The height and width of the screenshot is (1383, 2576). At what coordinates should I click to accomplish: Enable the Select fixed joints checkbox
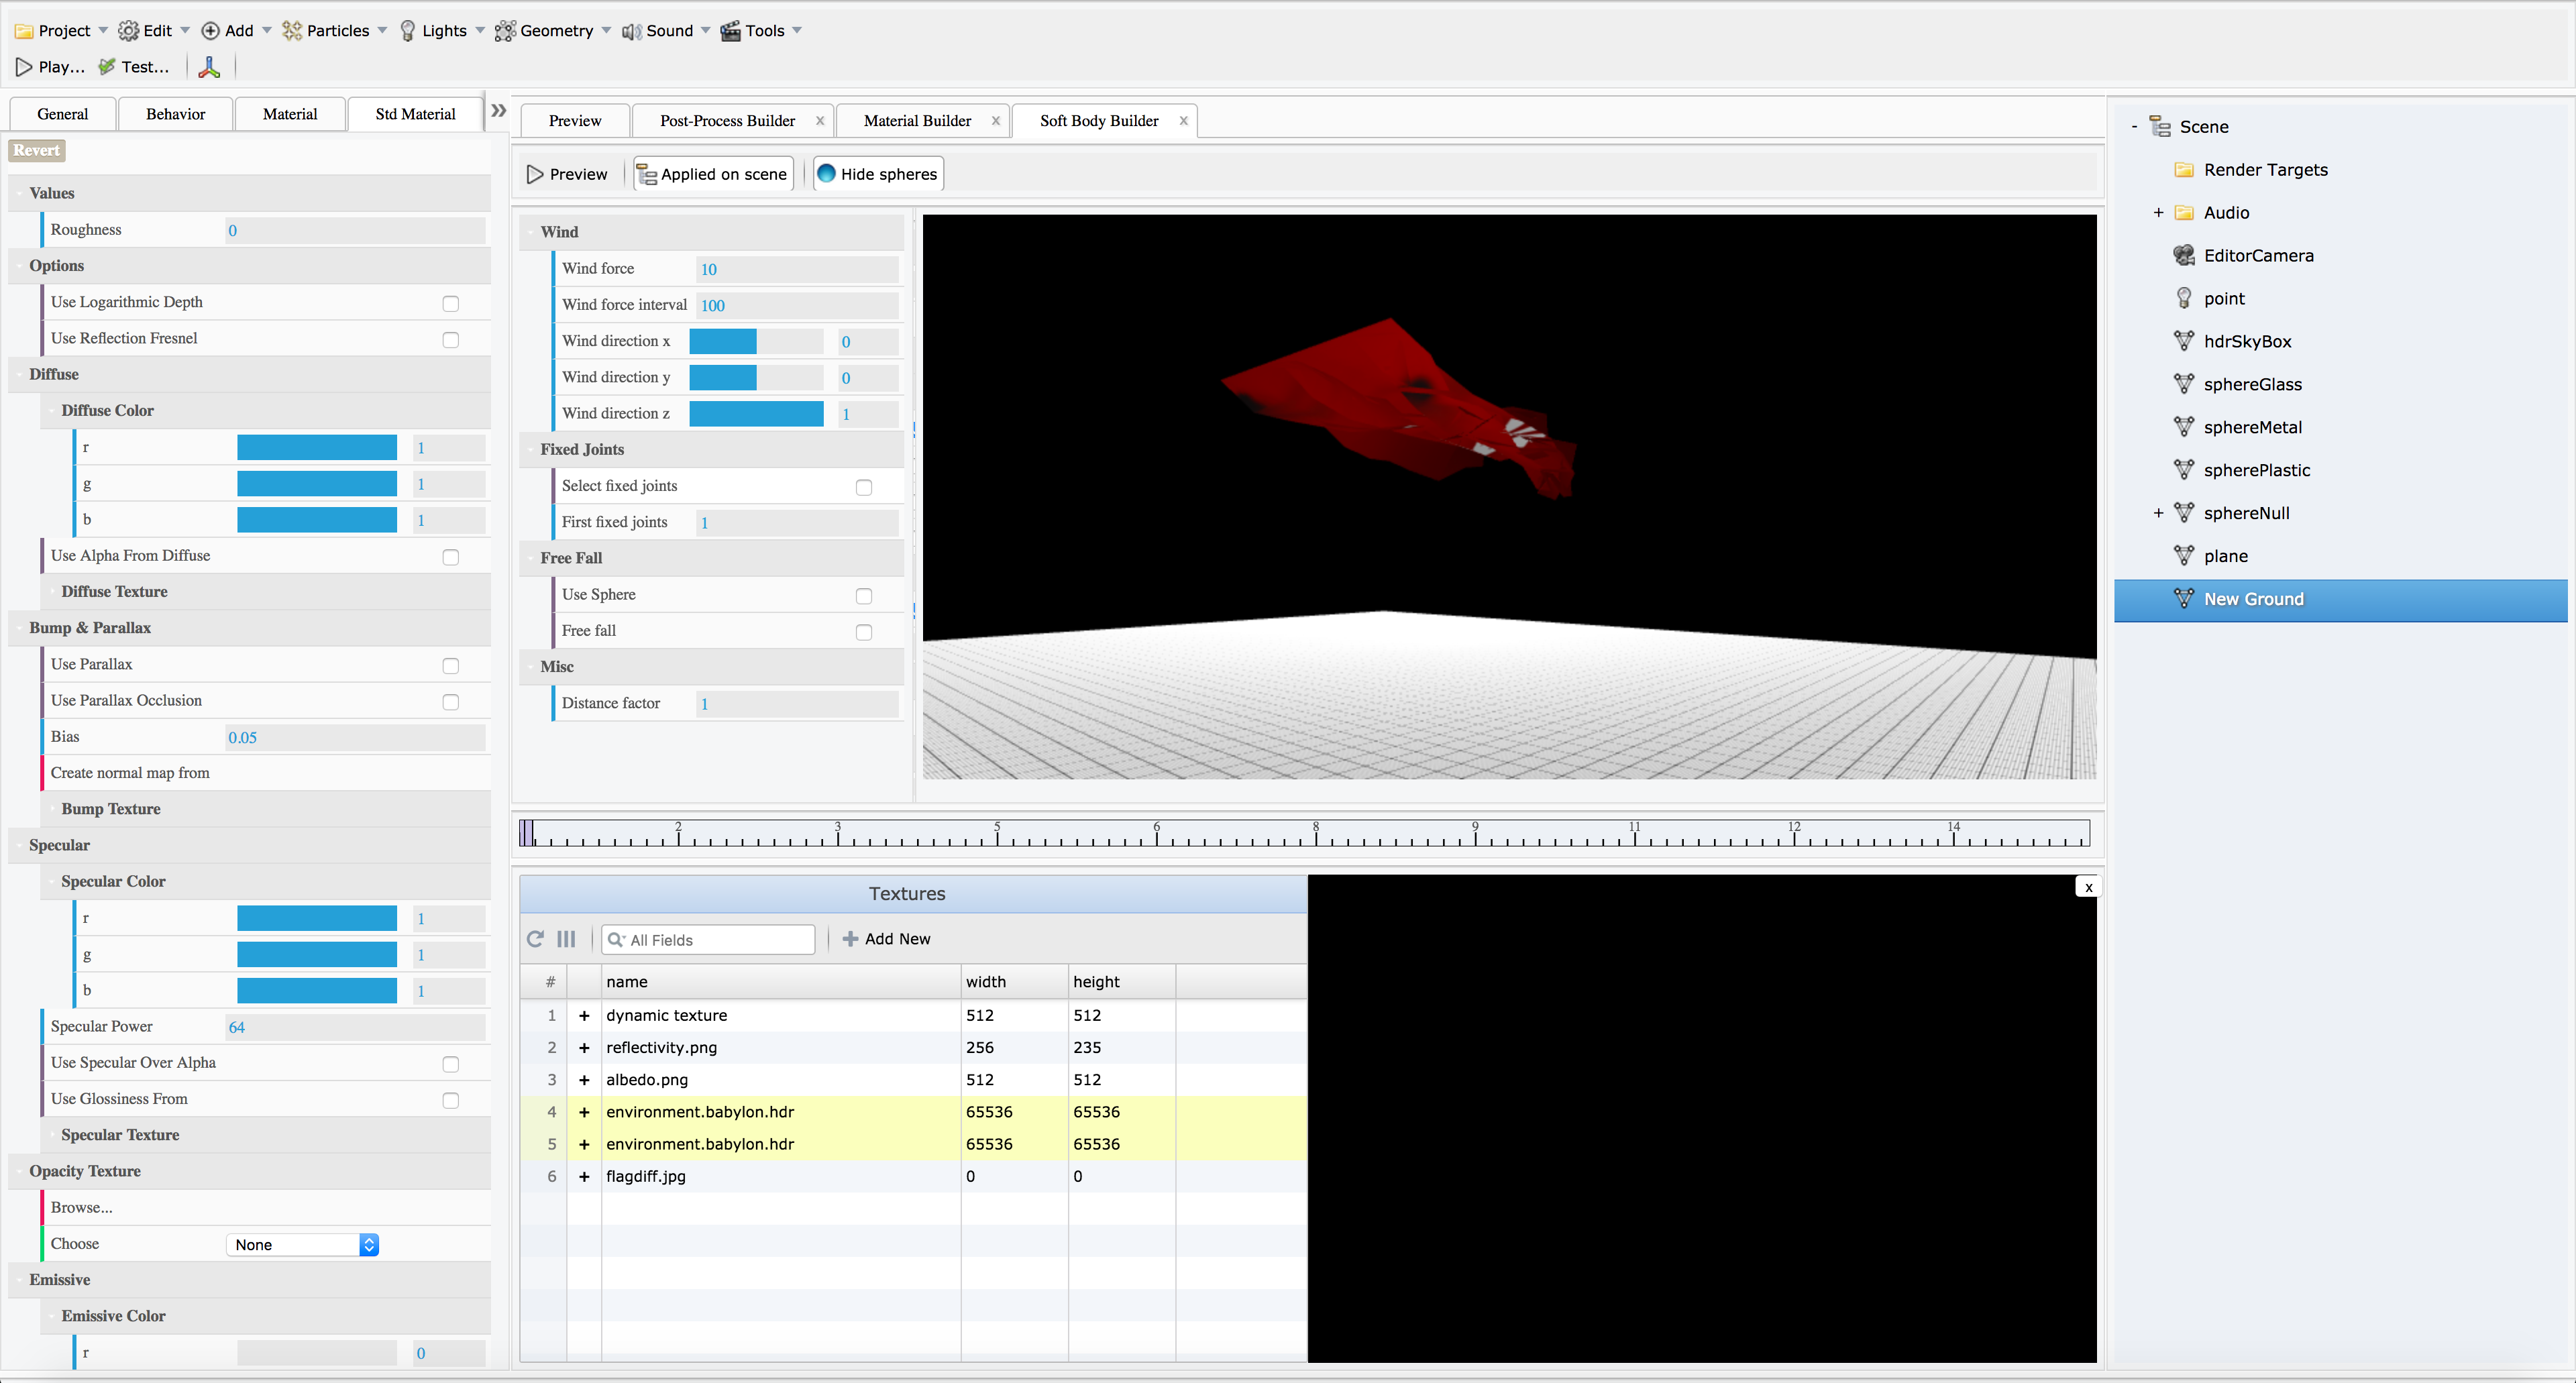(x=864, y=487)
